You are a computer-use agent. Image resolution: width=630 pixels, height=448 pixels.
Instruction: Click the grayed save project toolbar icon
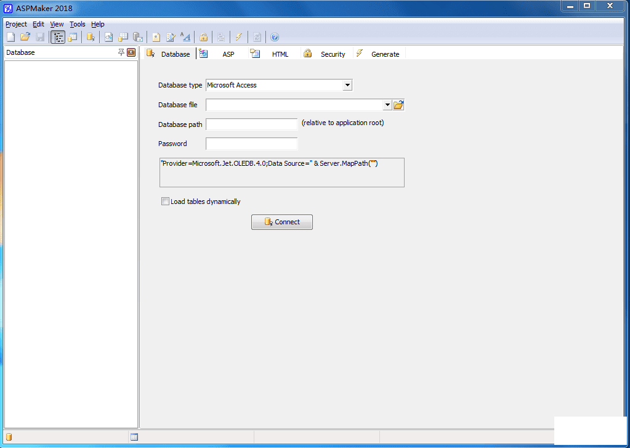40,38
